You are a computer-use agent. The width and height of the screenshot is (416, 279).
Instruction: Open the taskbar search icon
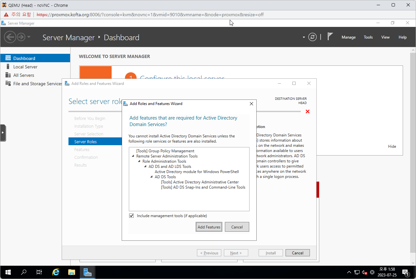click(24, 272)
